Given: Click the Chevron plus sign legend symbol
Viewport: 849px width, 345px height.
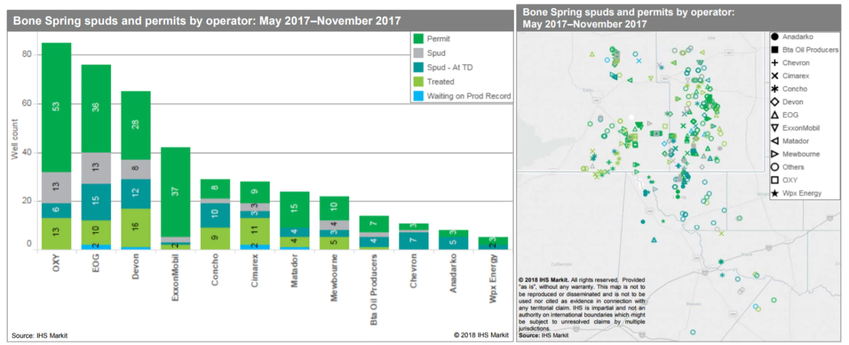Looking at the screenshot, I should click(x=774, y=63).
